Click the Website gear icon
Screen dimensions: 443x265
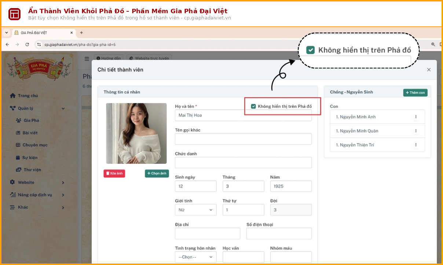point(12,182)
